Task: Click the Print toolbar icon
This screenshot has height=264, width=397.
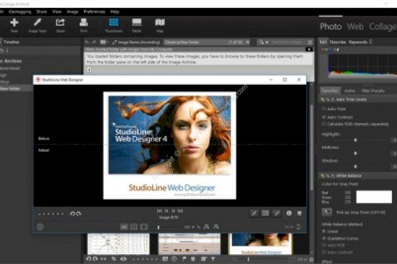Action: [84, 22]
